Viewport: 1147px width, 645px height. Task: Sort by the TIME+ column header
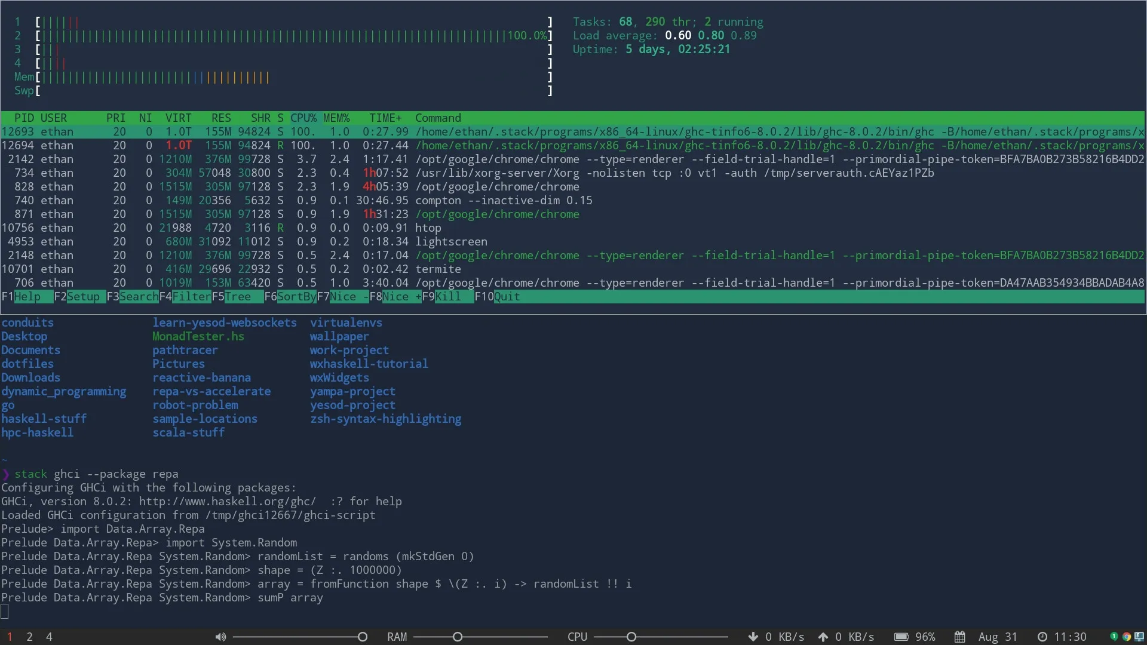click(x=385, y=118)
